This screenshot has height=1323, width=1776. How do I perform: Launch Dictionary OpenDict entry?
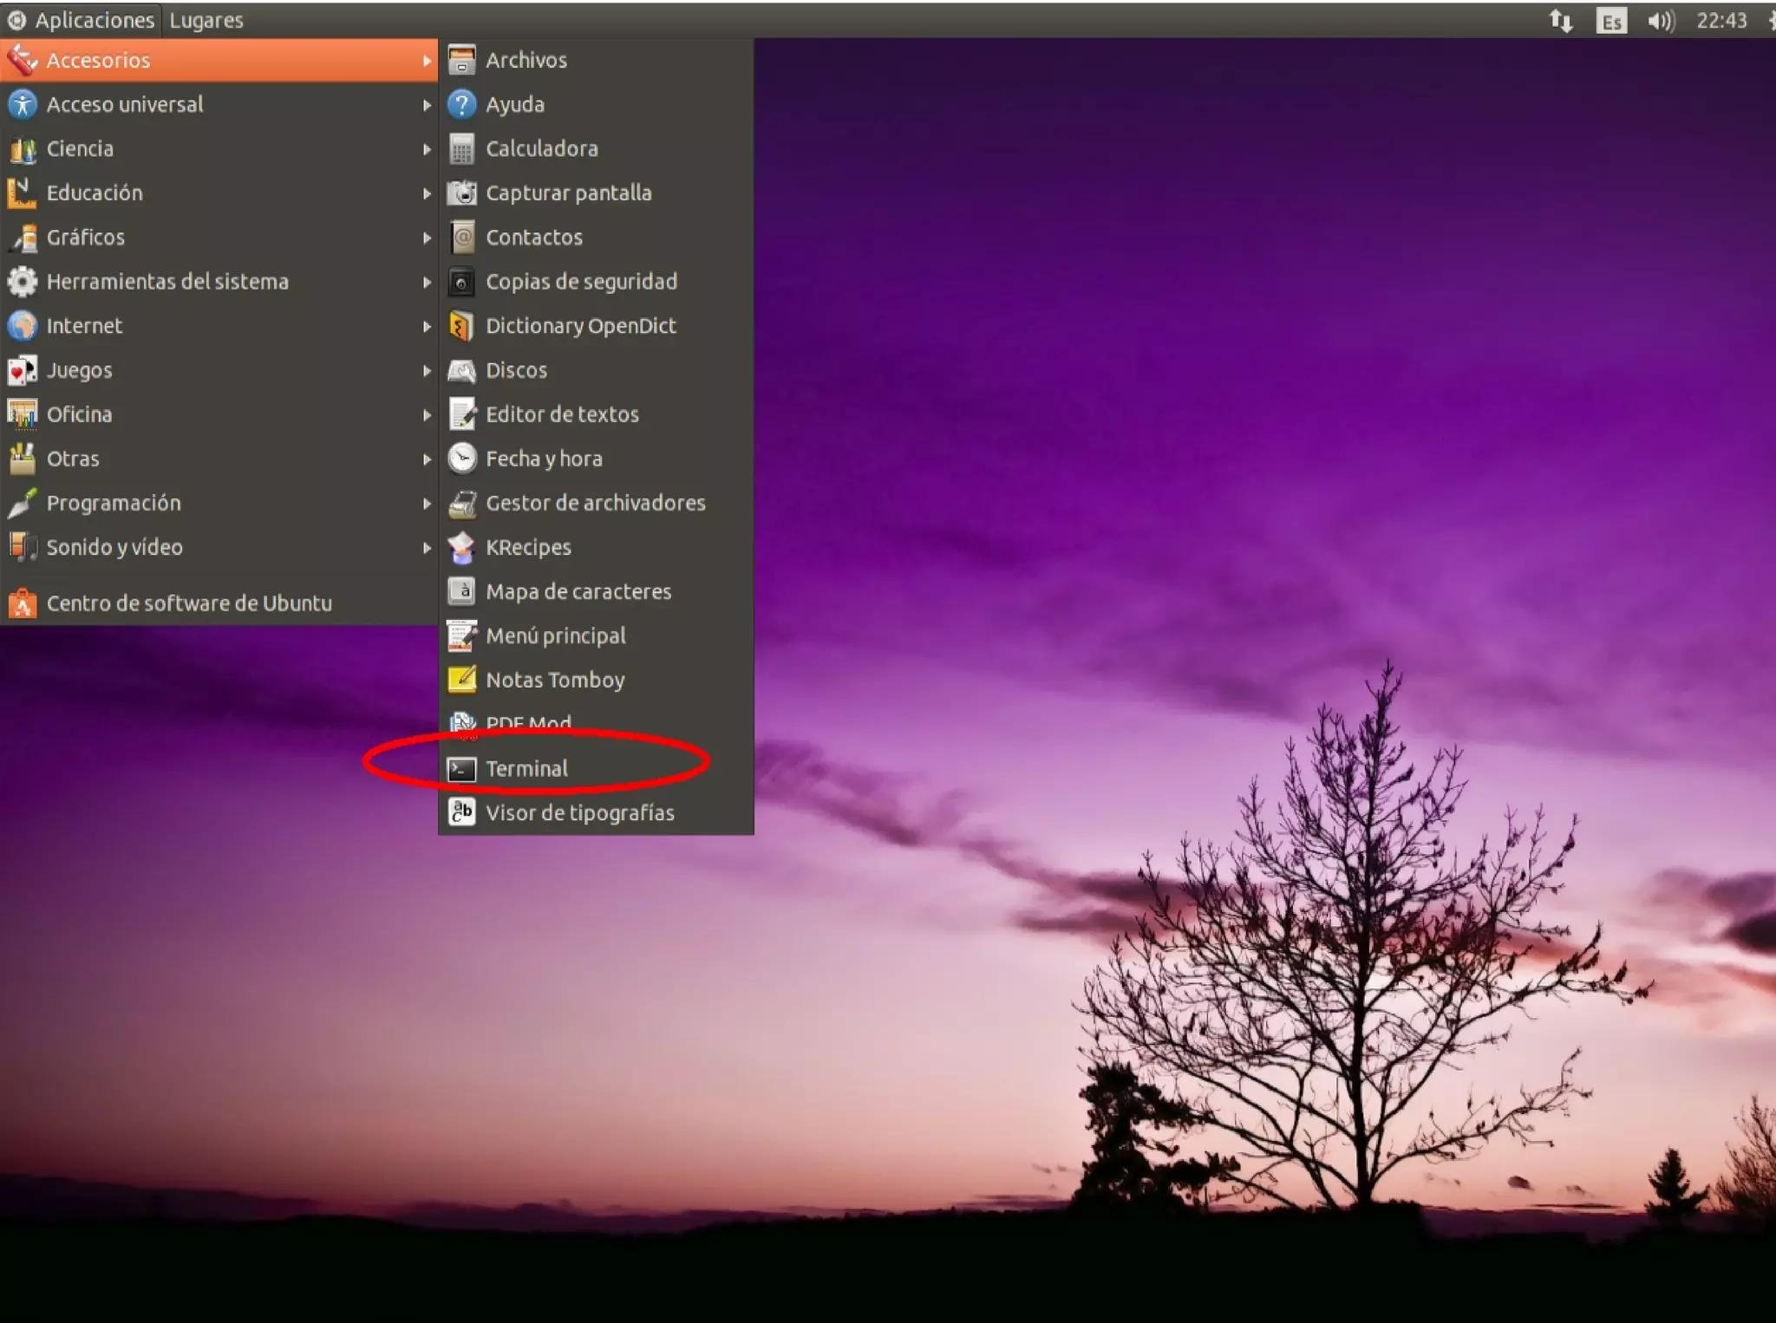[x=580, y=326]
